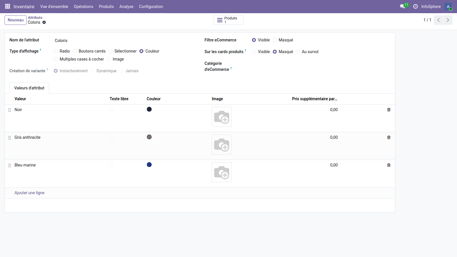Open the Configuration menu
Screen dimensions: 457x257
pos(151,6)
